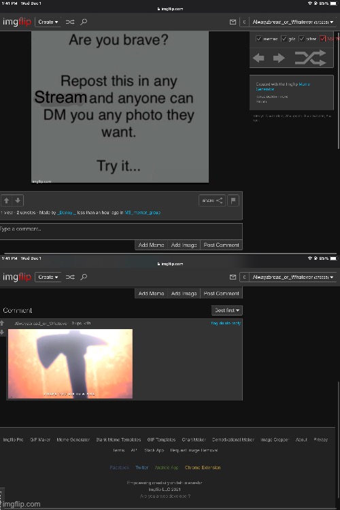340x510 pixels.
Task: Click the 'Type a comment' input field
Action: click(x=121, y=231)
